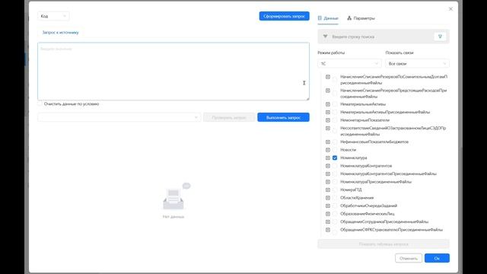Click the Данные tab grid icon

[320, 18]
